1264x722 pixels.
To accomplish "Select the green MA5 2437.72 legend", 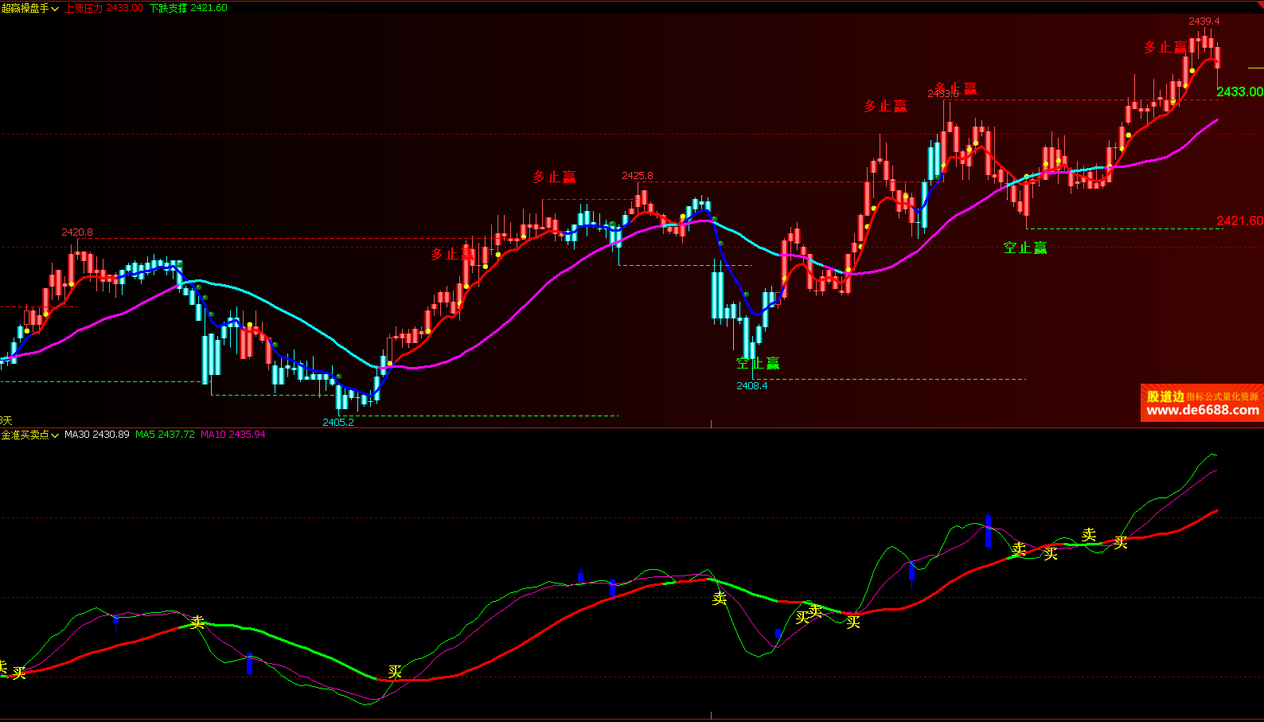I will 165,435.
